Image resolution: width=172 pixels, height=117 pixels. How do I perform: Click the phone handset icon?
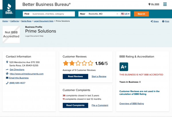tap(7, 83)
